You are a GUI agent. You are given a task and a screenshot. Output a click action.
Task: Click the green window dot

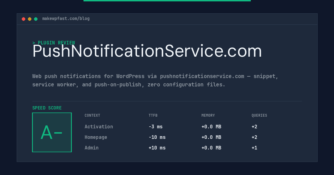point(36,19)
